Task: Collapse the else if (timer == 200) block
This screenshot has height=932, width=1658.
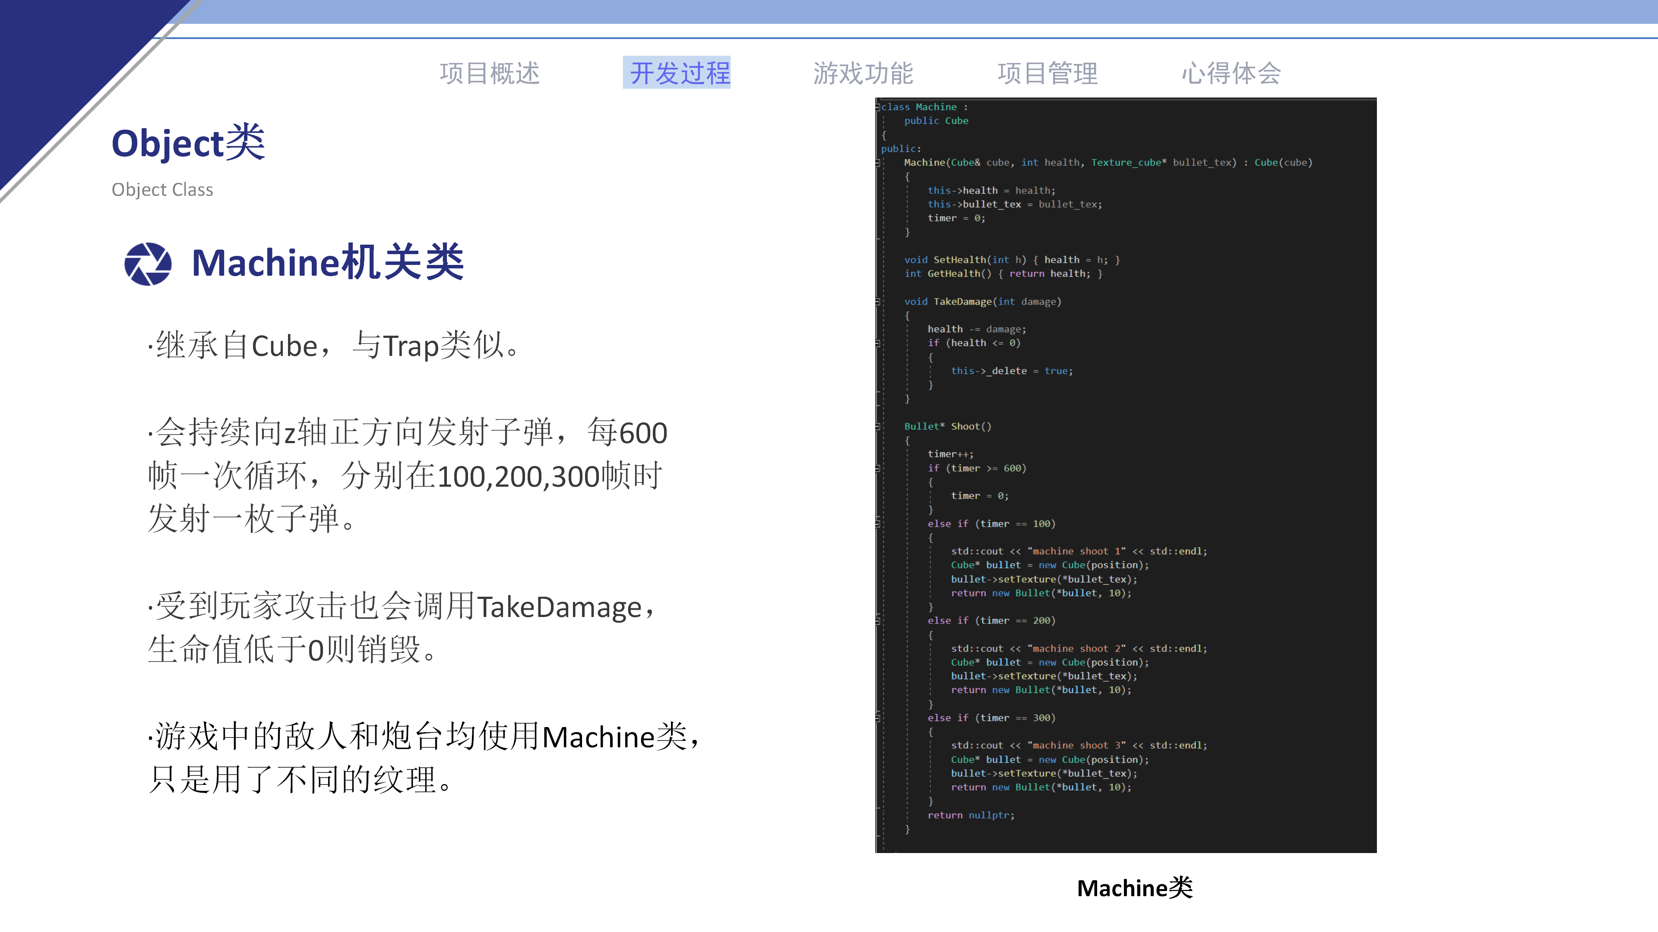Action: 877,621
